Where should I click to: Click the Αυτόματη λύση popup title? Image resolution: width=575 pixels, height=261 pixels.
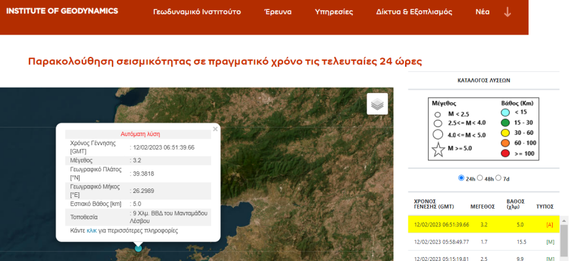(x=140, y=134)
